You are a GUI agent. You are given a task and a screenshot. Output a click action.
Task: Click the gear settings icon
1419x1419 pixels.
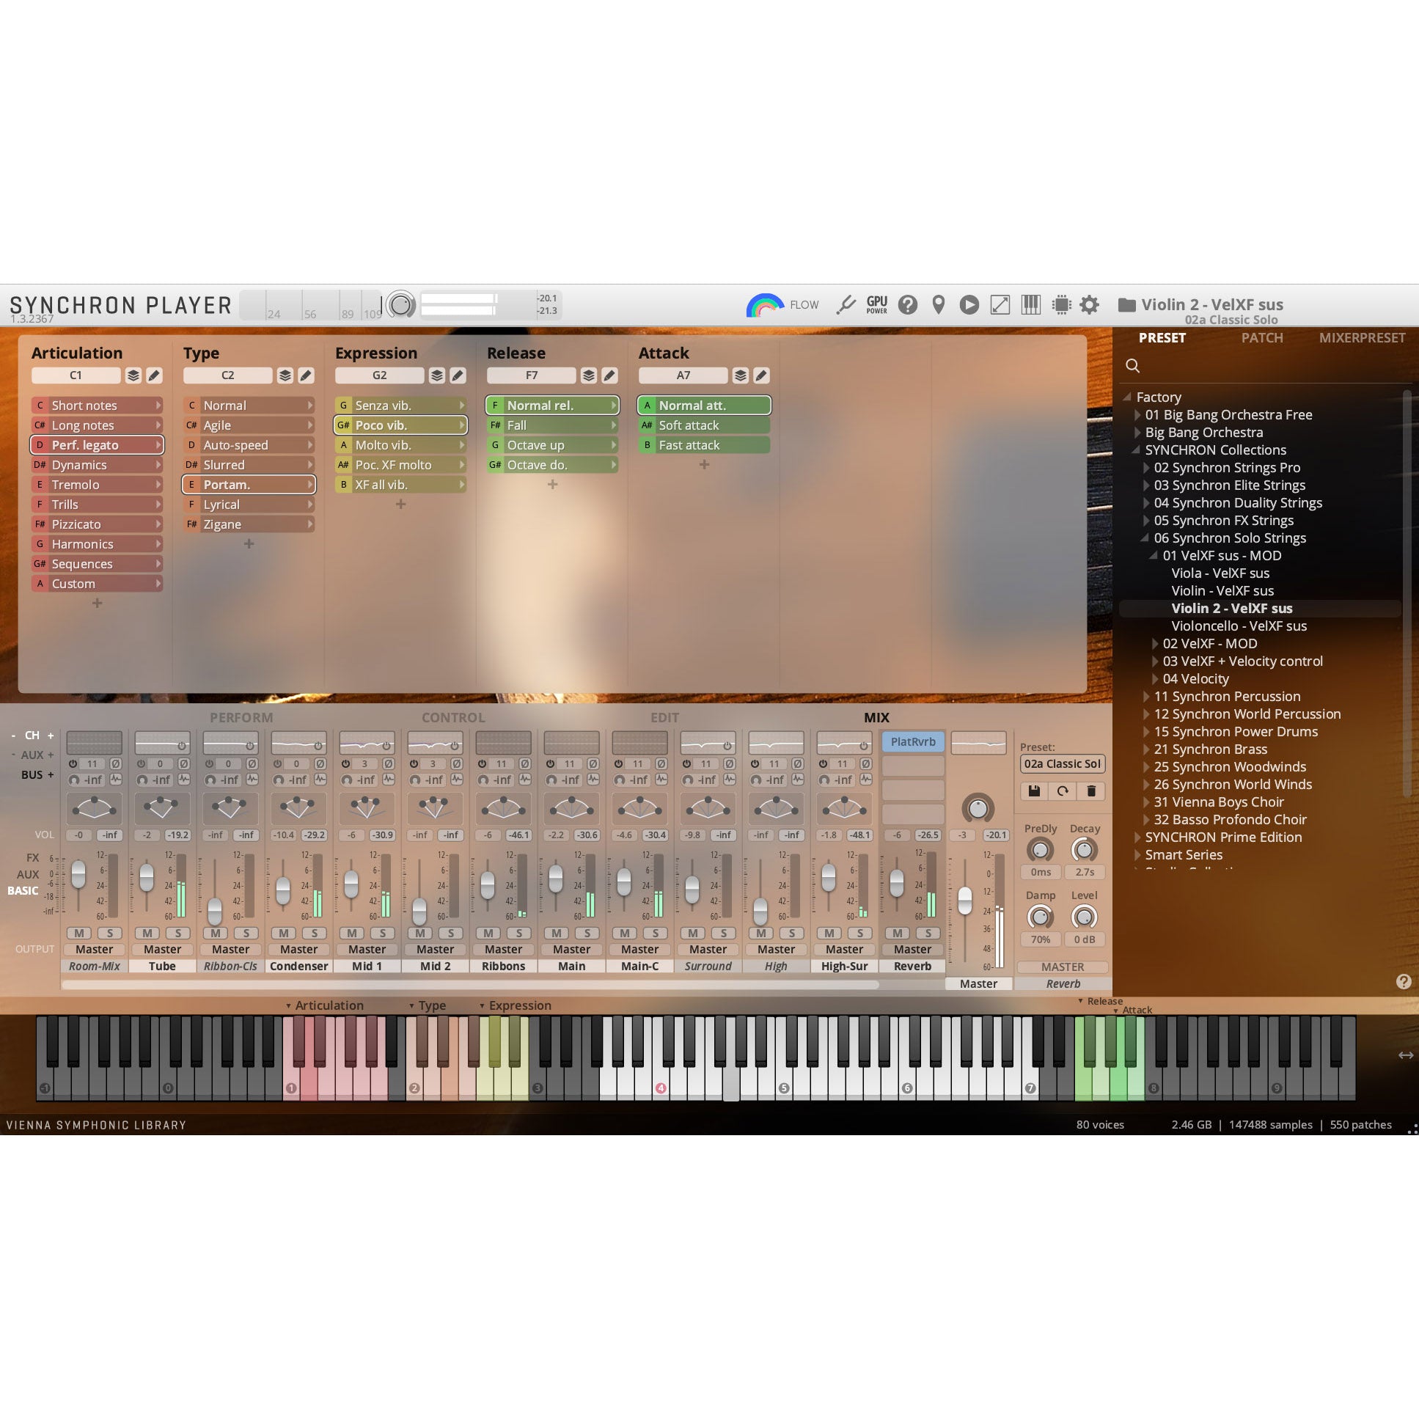click(1090, 305)
